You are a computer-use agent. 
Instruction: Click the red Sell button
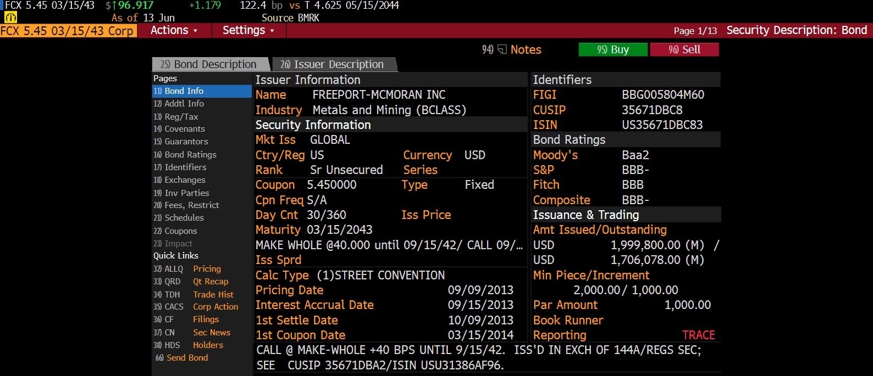pos(684,50)
